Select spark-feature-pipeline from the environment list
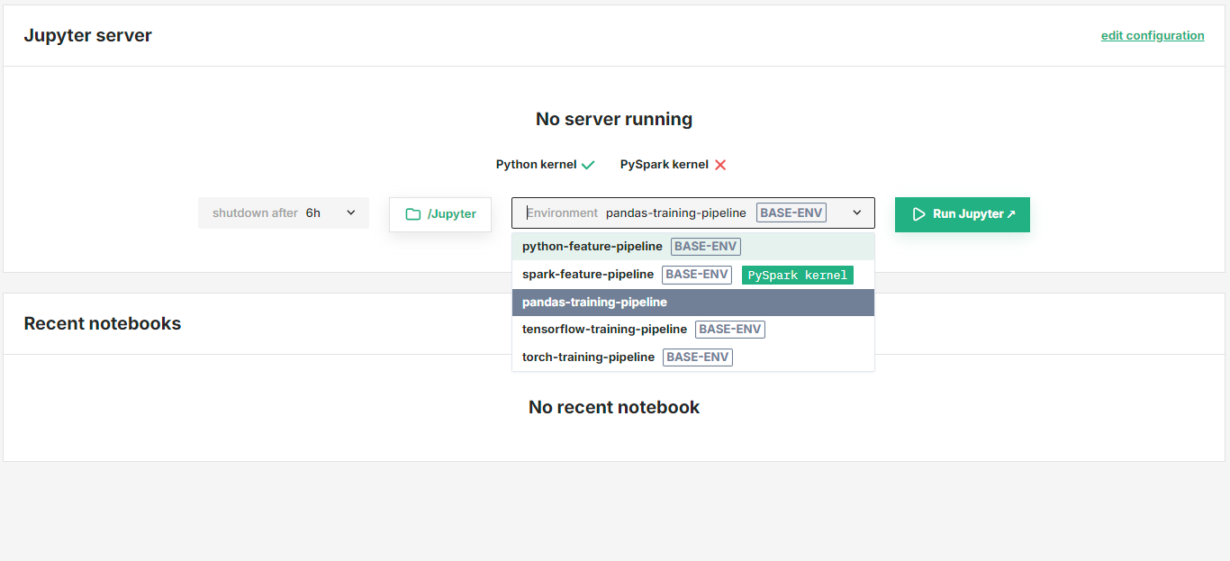1230x561 pixels. [585, 275]
